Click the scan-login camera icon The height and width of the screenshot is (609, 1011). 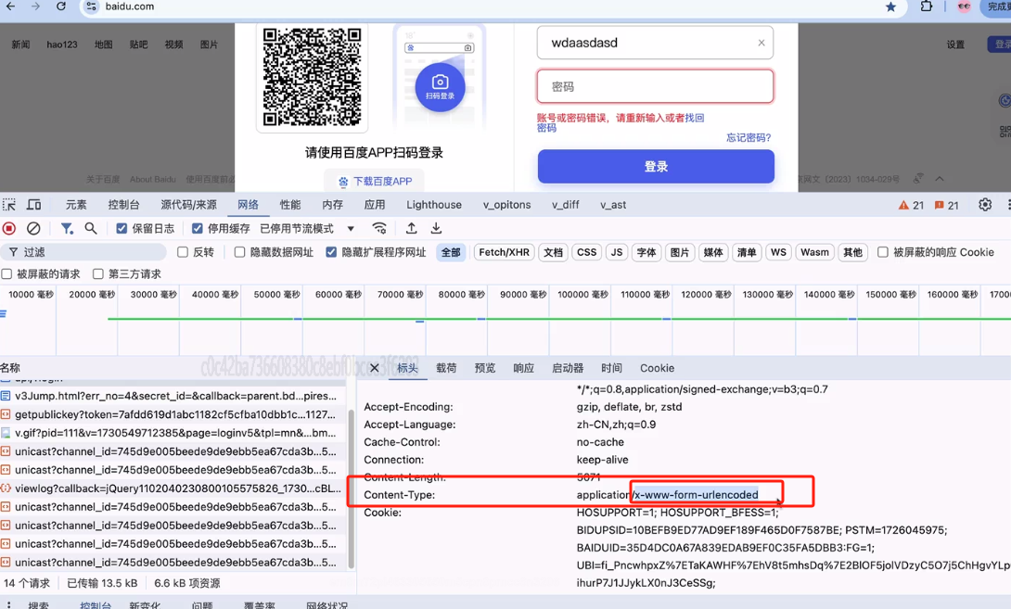point(441,86)
